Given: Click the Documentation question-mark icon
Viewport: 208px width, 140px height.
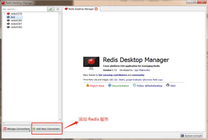Looking at the screenshot, I should (x=109, y=85).
